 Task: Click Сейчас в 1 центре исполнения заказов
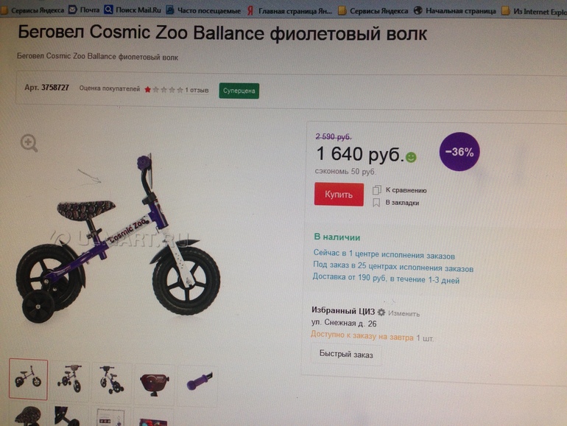pyautogui.click(x=384, y=255)
